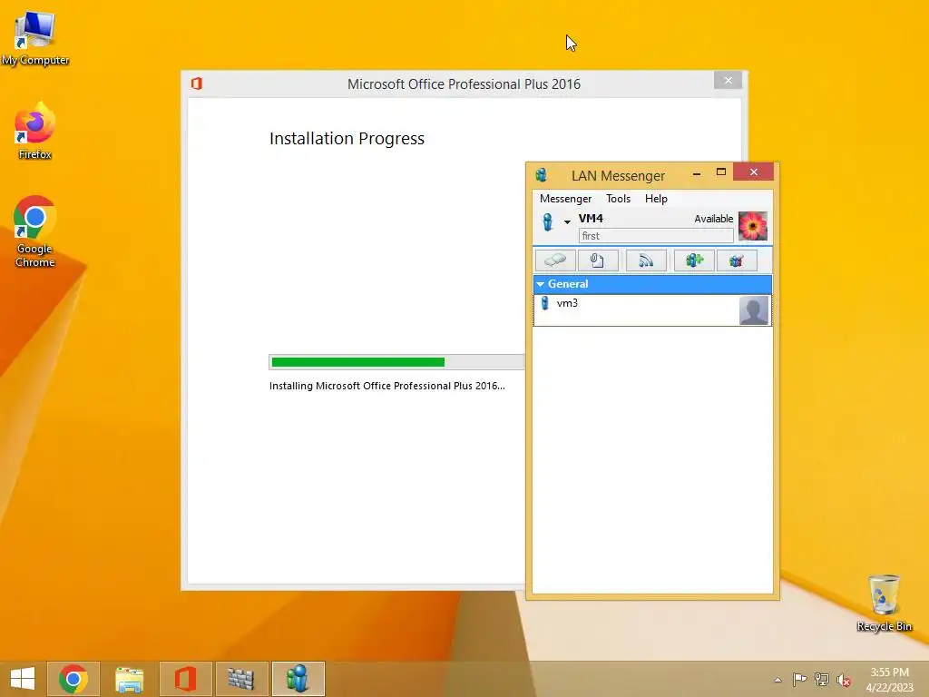Click the Broadcast message button
The image size is (929, 697).
coord(646,260)
